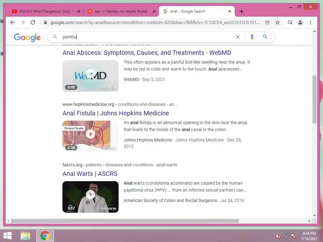Click the WebMD Sep 5, 2021 text

coord(144,79)
